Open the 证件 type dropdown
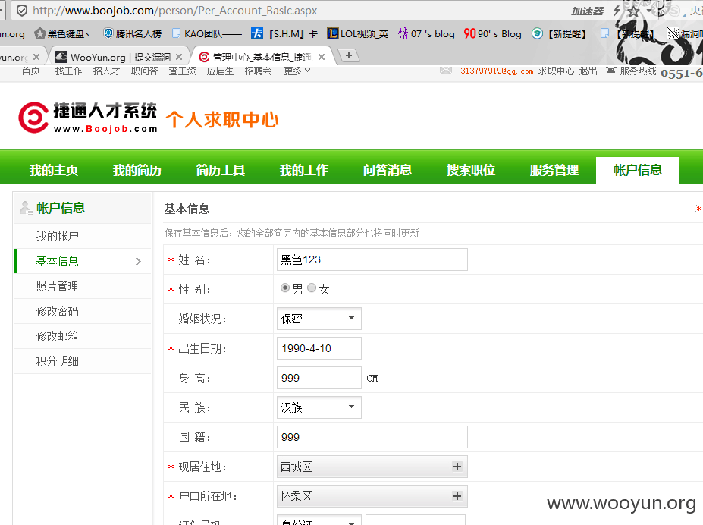 click(x=319, y=520)
